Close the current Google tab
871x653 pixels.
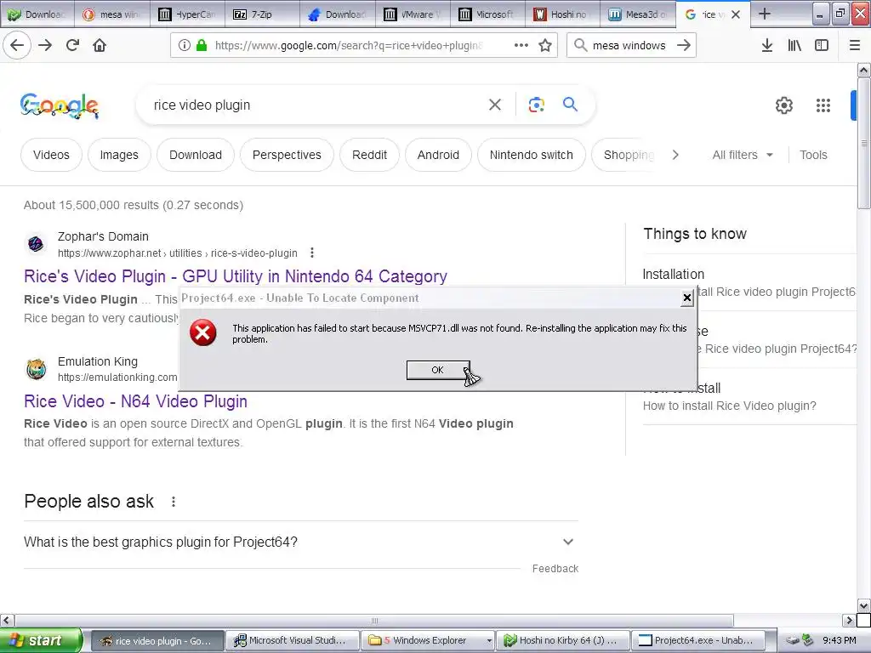736,14
